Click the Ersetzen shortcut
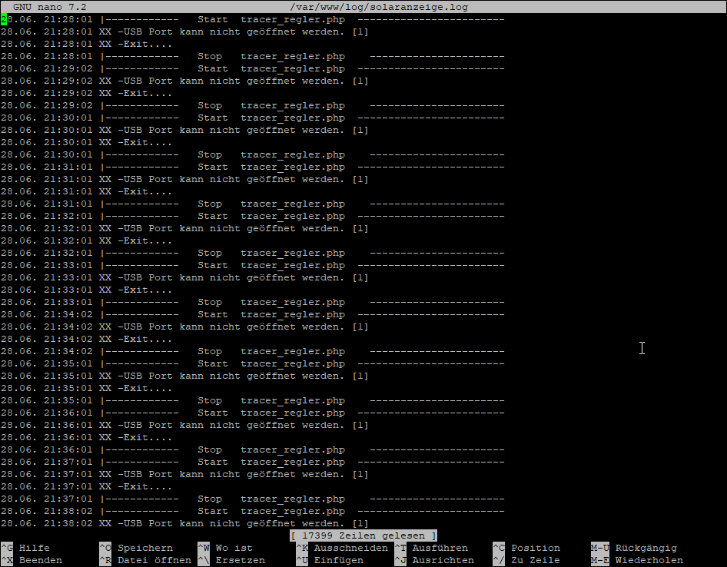This screenshot has width=727, height=567. [240, 560]
